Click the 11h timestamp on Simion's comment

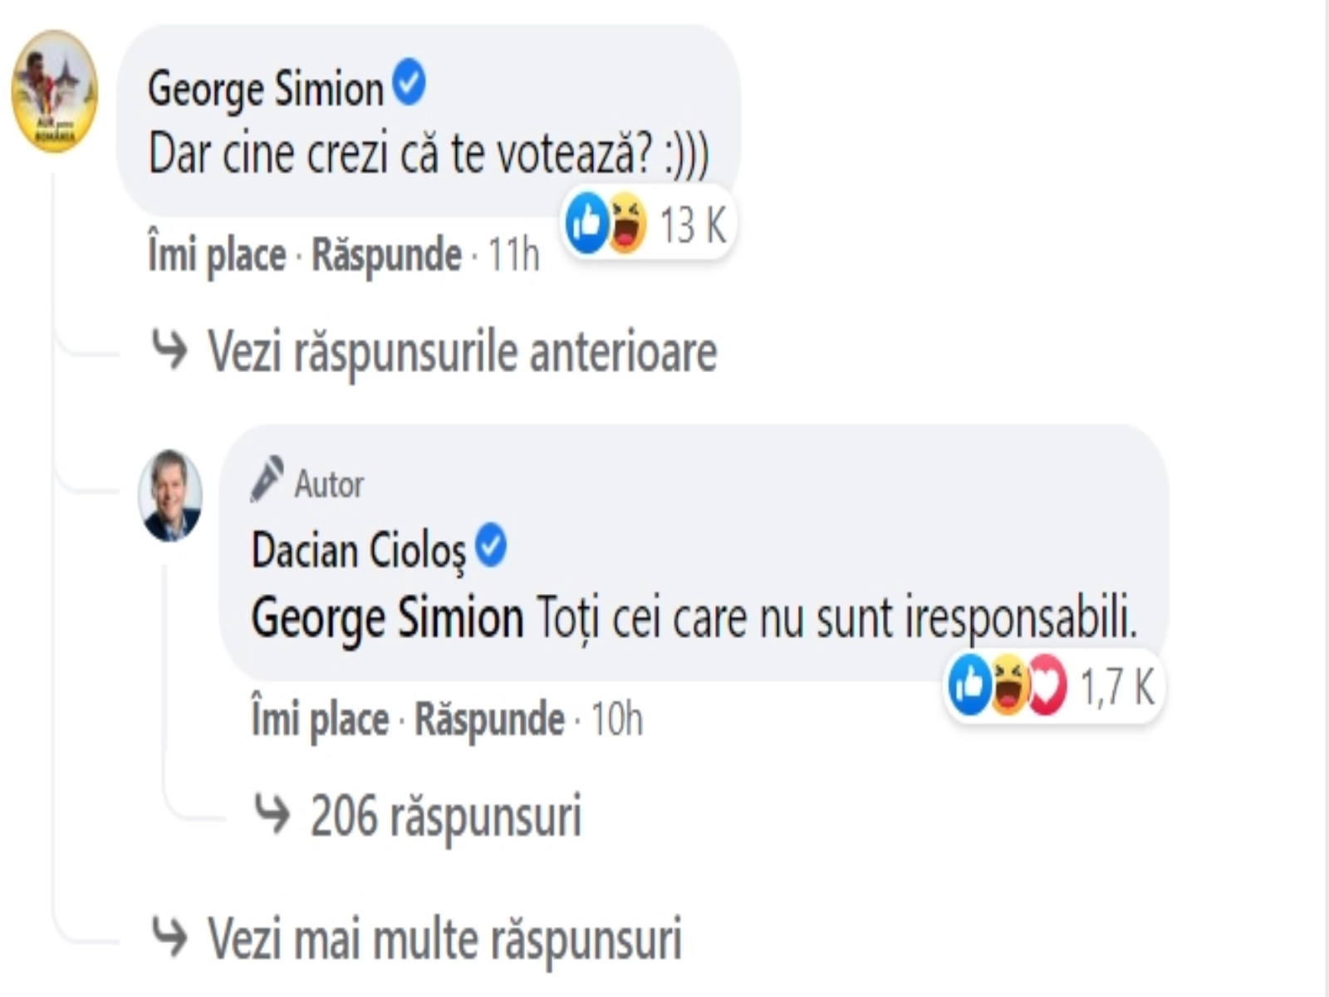513,254
